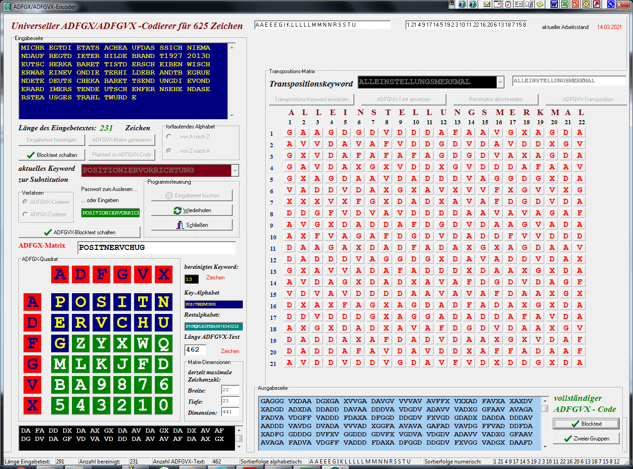Click the password input field POSITIONIERVORRICH
Image resolution: width=633 pixels, height=469 pixels.
[x=111, y=213]
